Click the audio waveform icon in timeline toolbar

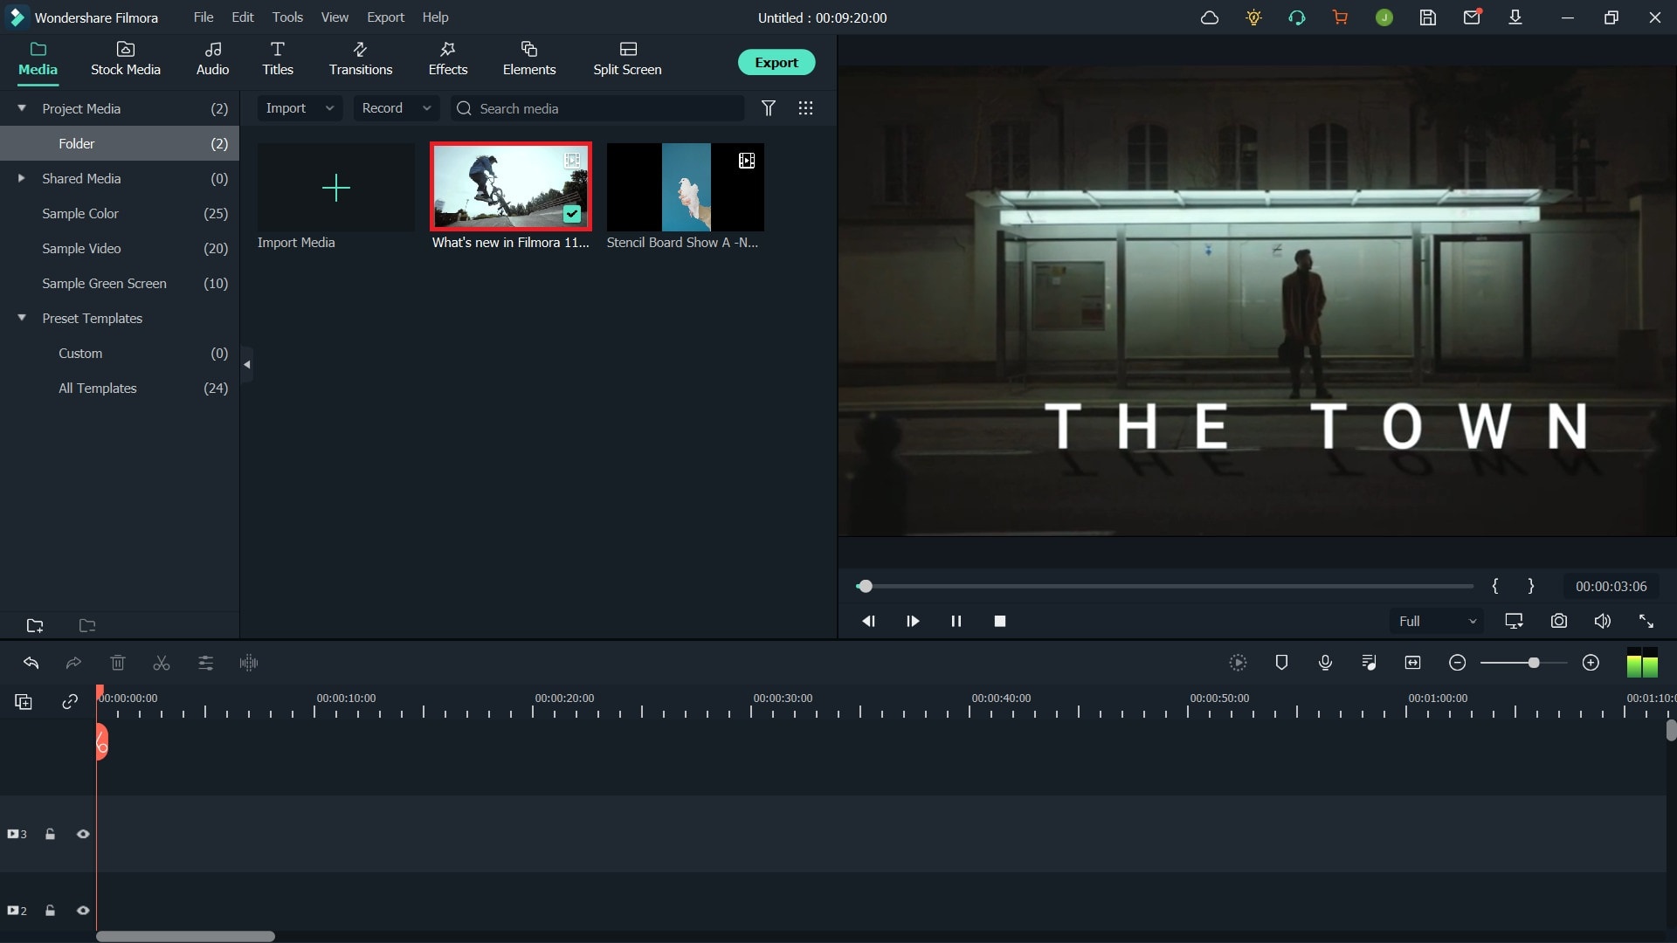(249, 664)
